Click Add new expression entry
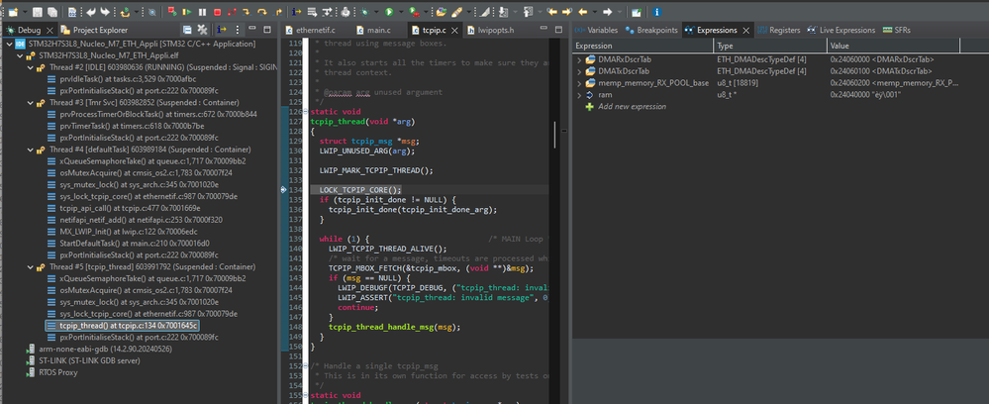Image resolution: width=989 pixels, height=404 pixels. [x=632, y=106]
